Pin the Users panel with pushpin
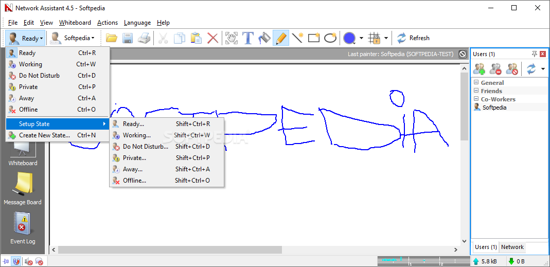Viewport: 550px width, 267px height. [535, 54]
